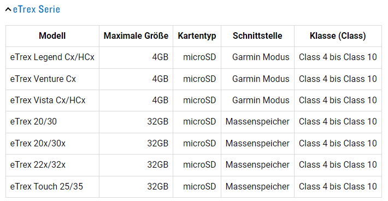Select the eTrex Venture Cx model cell

[52, 79]
